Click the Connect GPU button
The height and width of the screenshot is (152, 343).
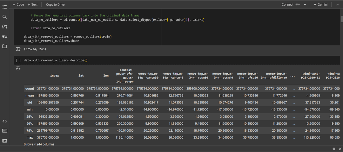click(290, 5)
